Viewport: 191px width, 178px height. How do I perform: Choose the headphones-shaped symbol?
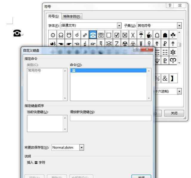(61, 35)
